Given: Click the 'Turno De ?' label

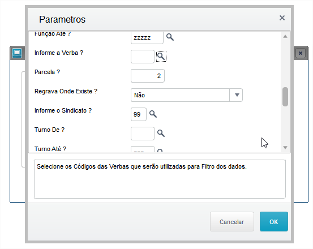Looking at the screenshot, I should click(49, 130).
